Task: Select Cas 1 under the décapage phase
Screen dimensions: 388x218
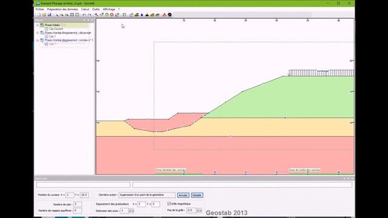Action: pyautogui.click(x=52, y=36)
